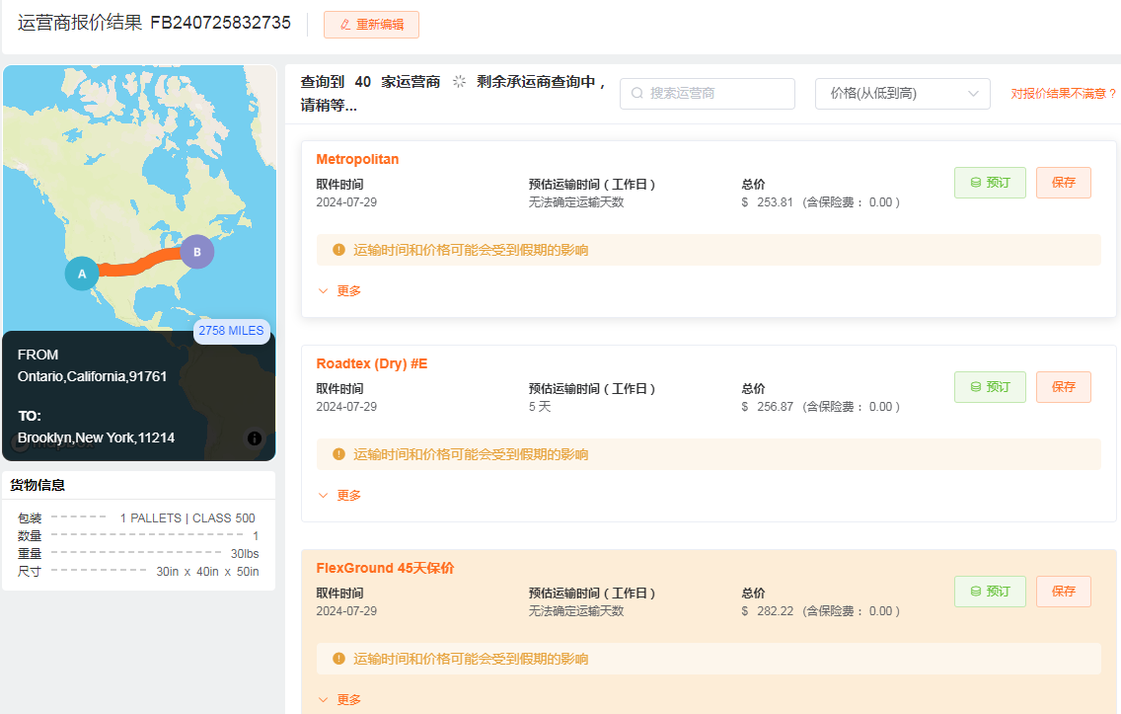
Task: Book the FlexGround 45天保价 quote
Action: [x=990, y=592]
